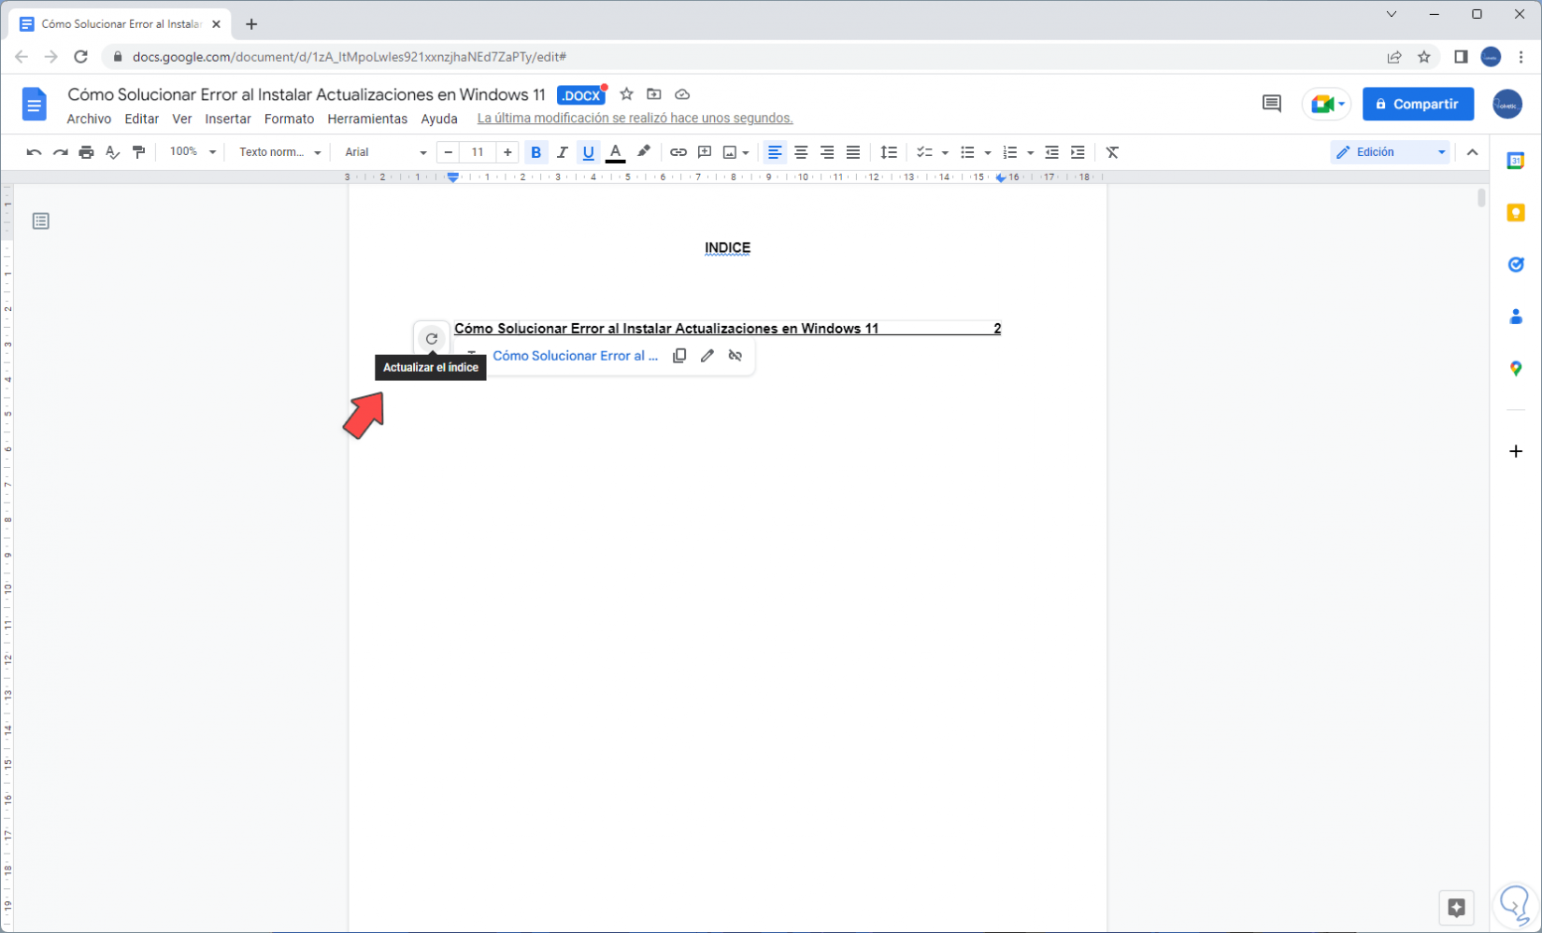The height and width of the screenshot is (933, 1542).
Task: Collapse the menus with chevron arrow
Action: (1473, 152)
